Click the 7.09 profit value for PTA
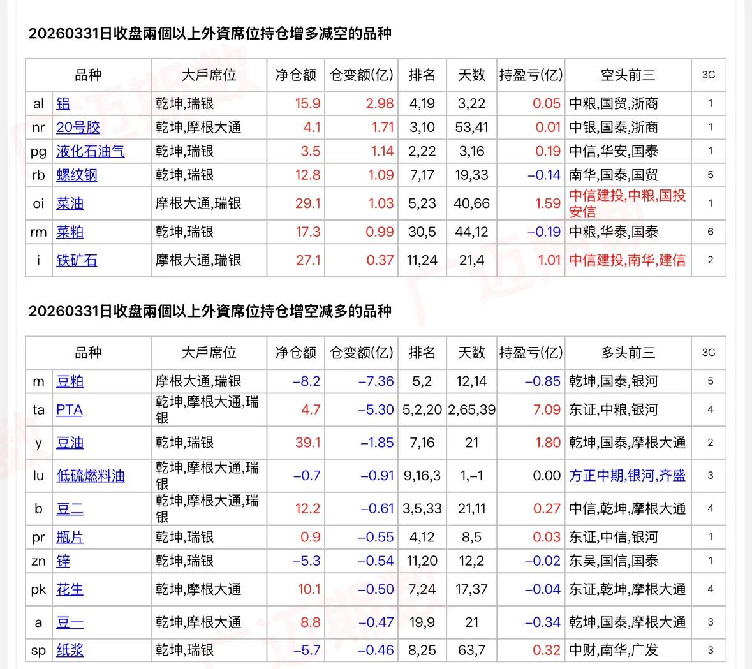Image resolution: width=752 pixels, height=669 pixels. 546,410
